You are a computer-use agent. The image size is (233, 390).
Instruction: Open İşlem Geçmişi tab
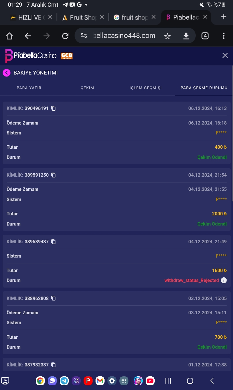(x=146, y=88)
